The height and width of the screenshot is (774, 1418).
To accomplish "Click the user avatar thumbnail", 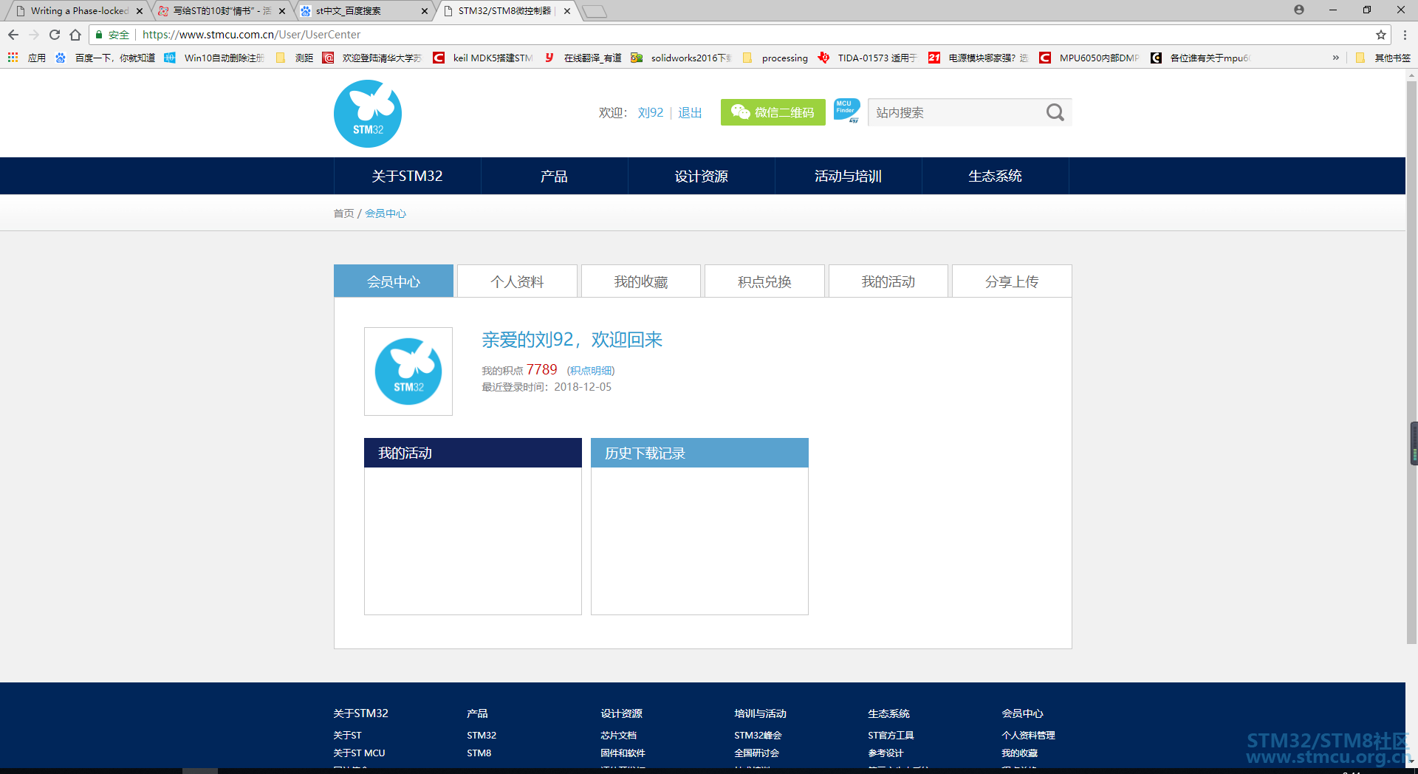I will pos(408,371).
